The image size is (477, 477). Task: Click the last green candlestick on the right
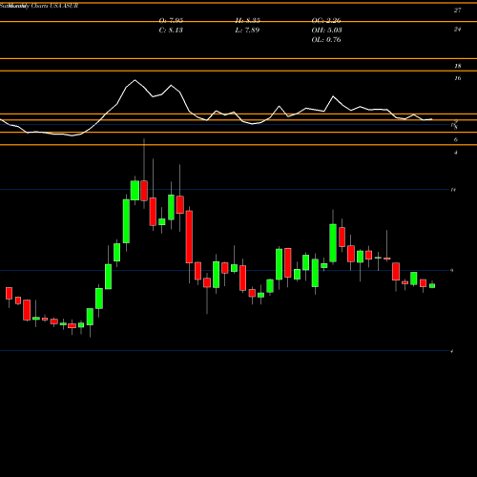(432, 285)
